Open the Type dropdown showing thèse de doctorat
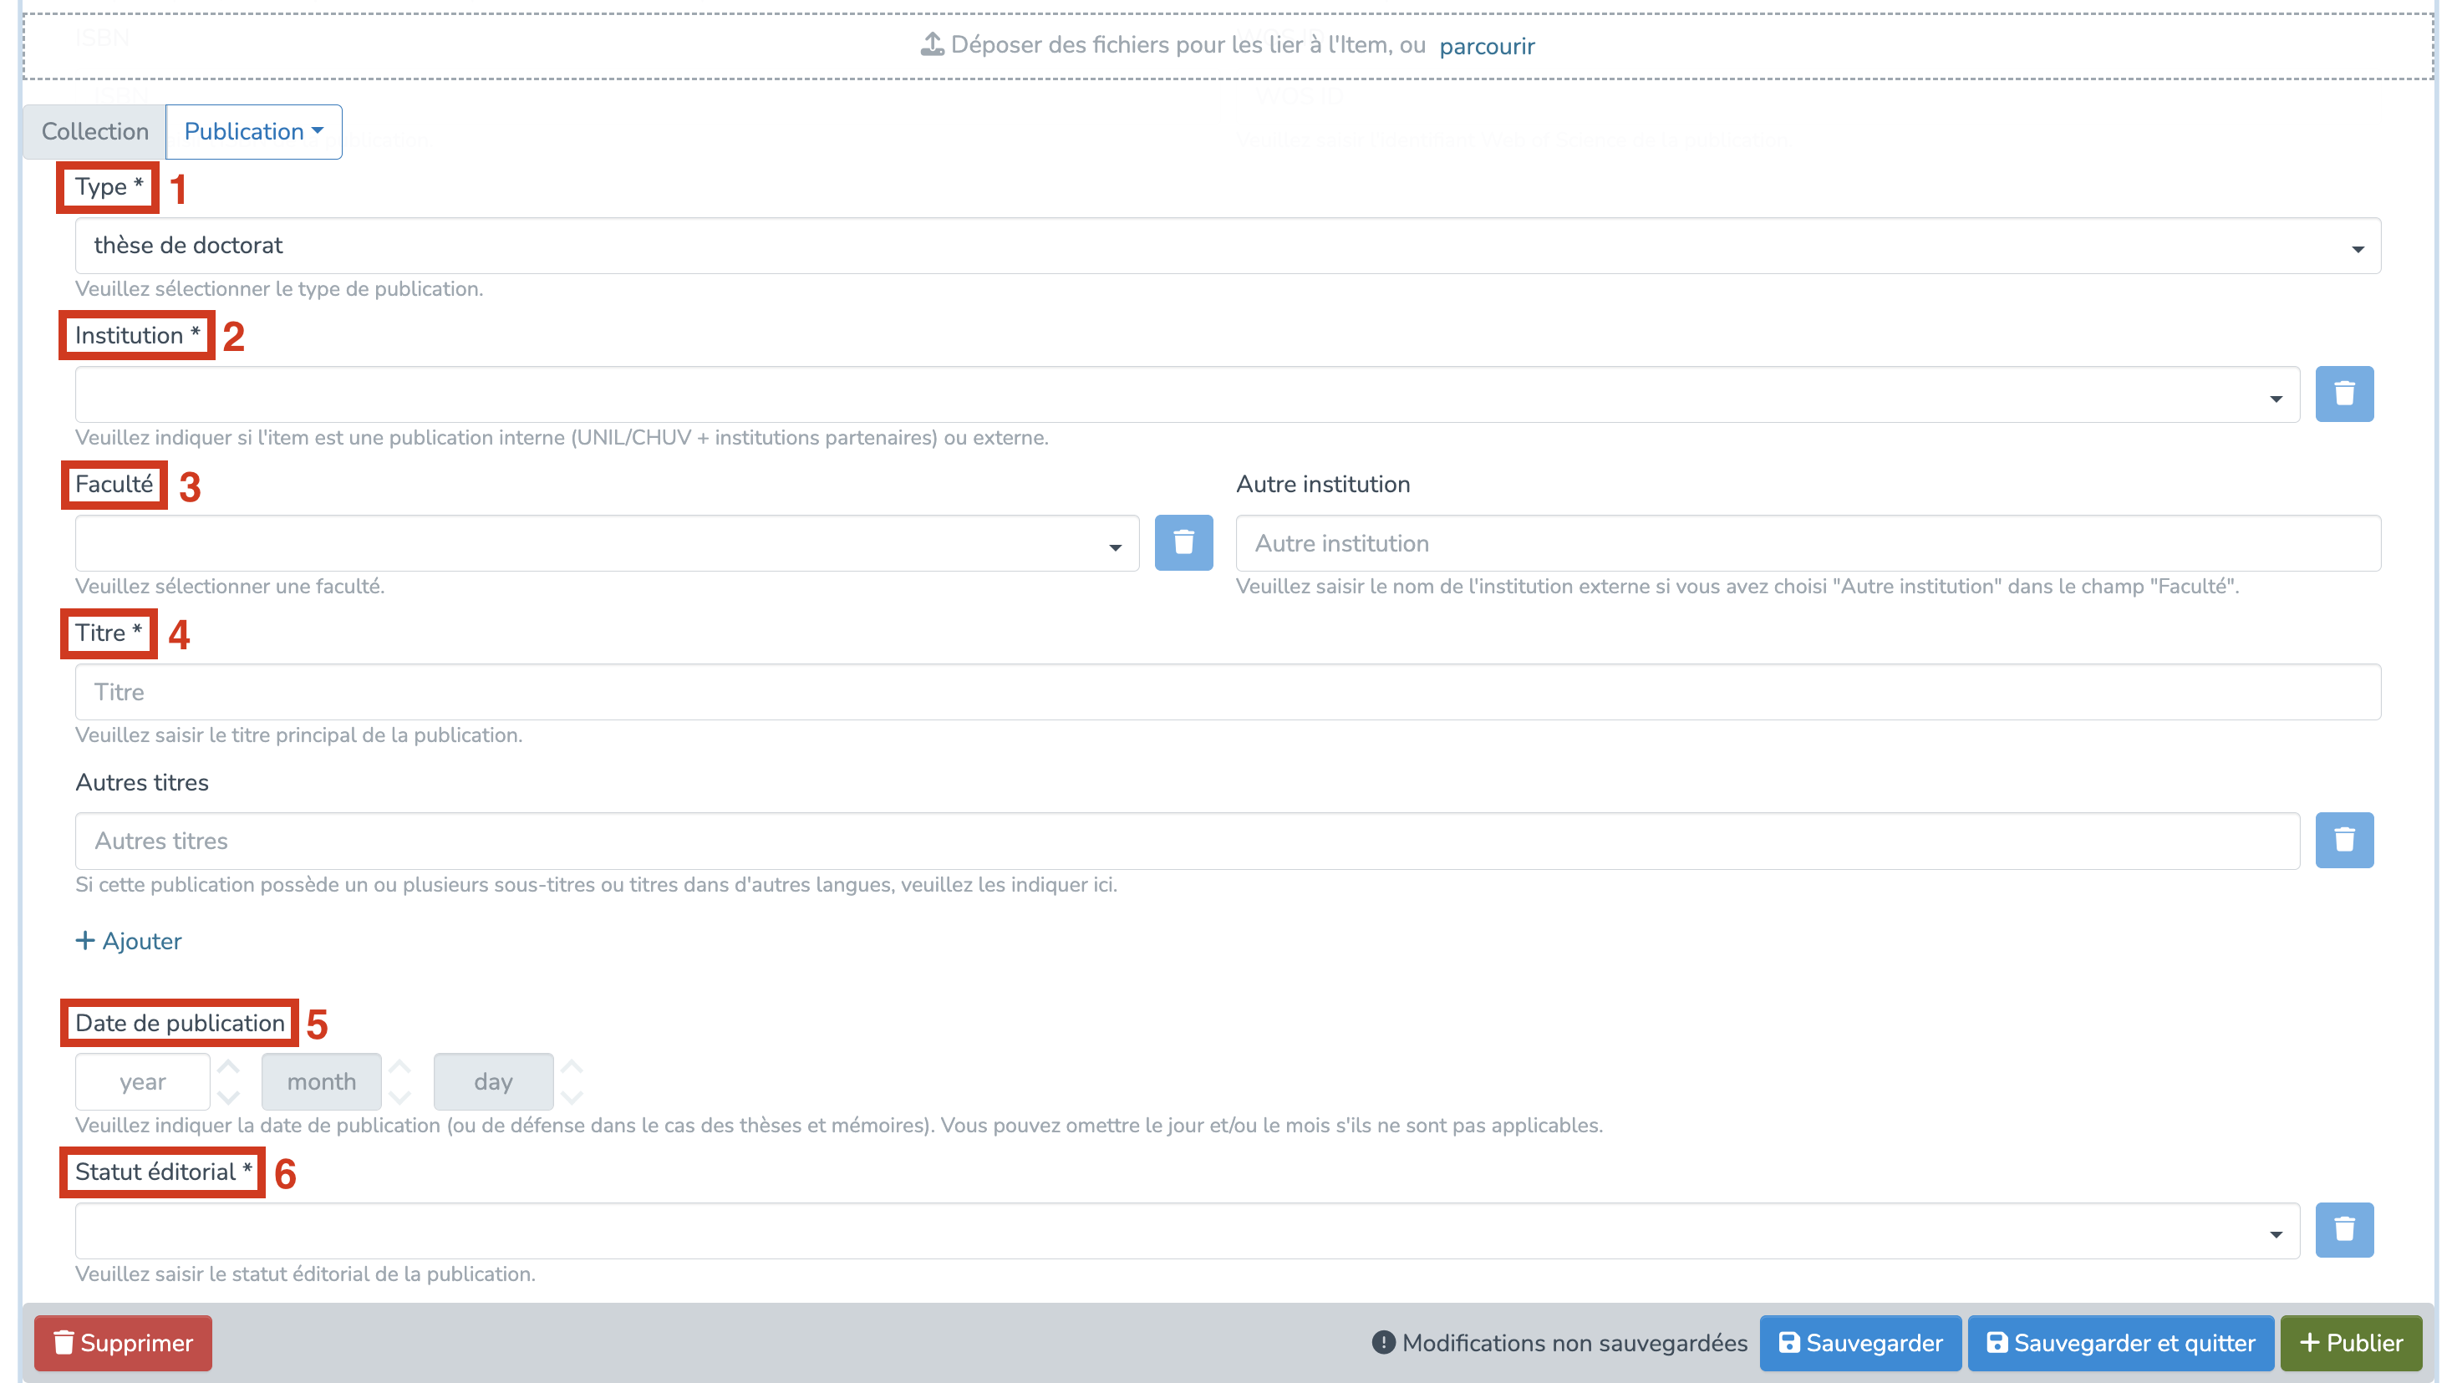This screenshot has width=2457, height=1383. (x=1227, y=246)
